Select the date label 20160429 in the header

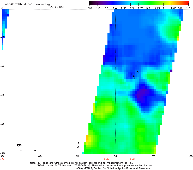(x=57, y=7)
